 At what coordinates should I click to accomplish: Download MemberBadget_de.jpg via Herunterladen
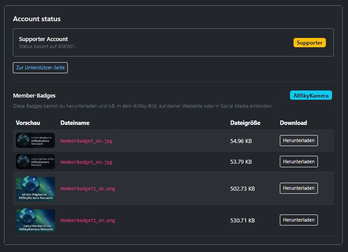(298, 141)
